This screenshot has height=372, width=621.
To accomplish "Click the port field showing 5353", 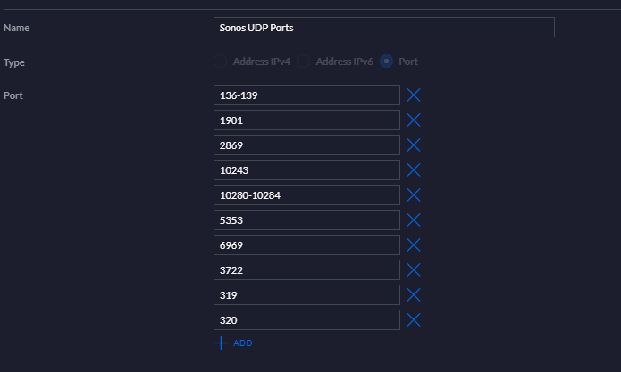I will point(306,220).
